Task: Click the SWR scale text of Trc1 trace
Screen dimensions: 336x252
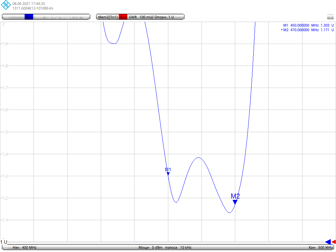Action: coord(57,17)
